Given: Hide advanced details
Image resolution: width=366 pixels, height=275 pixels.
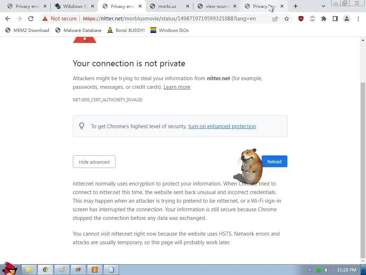Looking at the screenshot, I should click(x=94, y=161).
